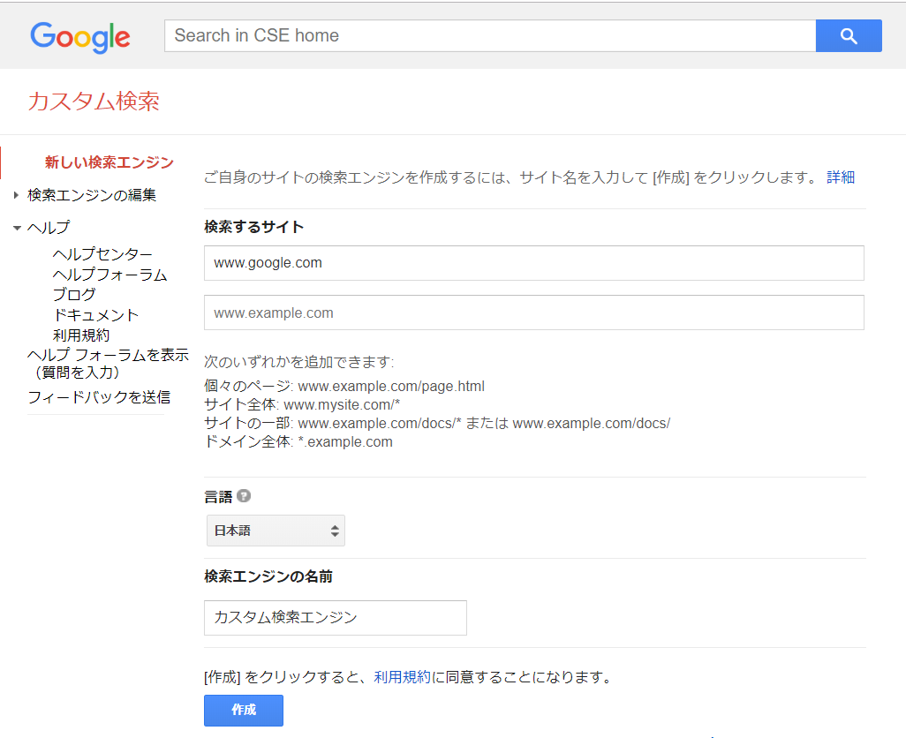
Task: Open the 詳細 link
Action: pos(842,177)
